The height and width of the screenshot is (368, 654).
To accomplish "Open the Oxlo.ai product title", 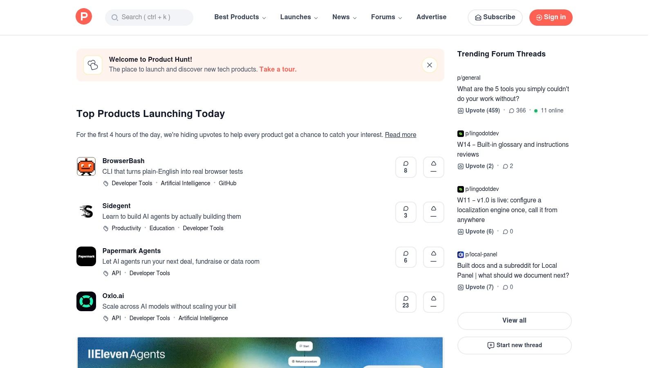I will tap(113, 296).
